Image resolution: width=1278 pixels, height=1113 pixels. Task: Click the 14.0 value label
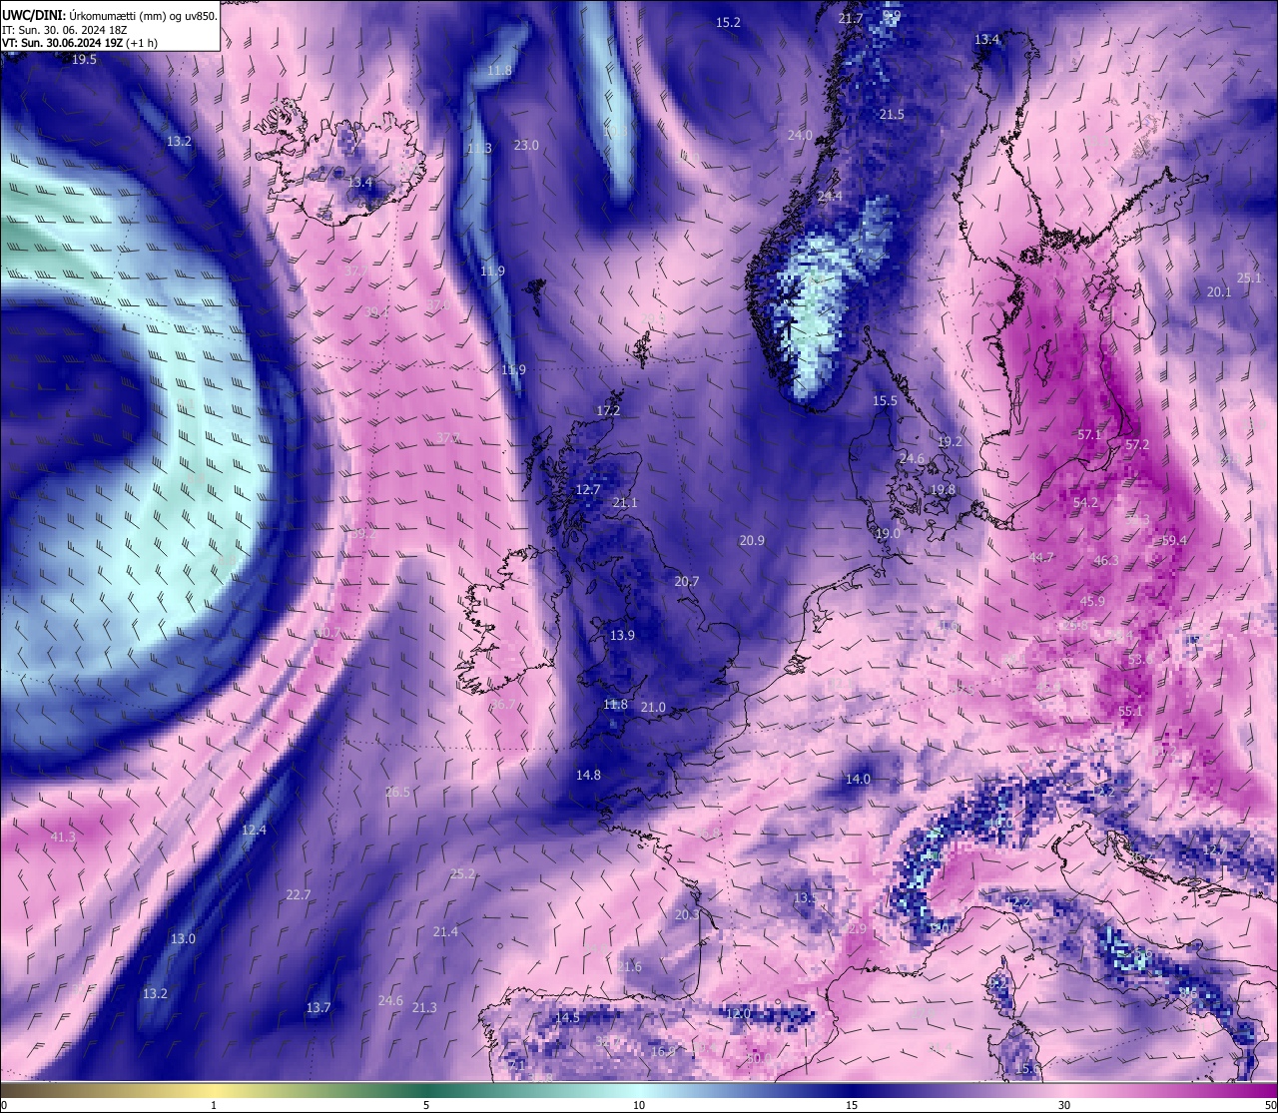click(x=858, y=779)
